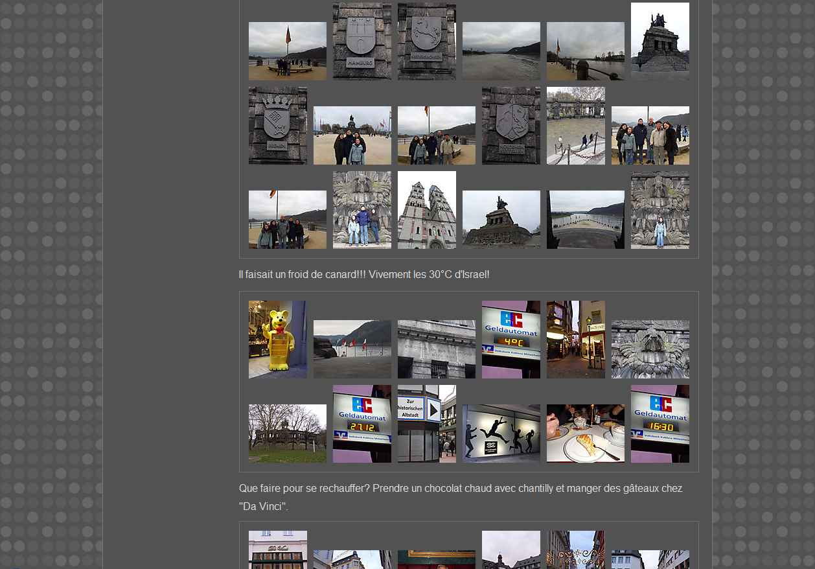Open the Geldautomat sign showing 4°C
The width and height of the screenshot is (815, 569).
point(511,340)
